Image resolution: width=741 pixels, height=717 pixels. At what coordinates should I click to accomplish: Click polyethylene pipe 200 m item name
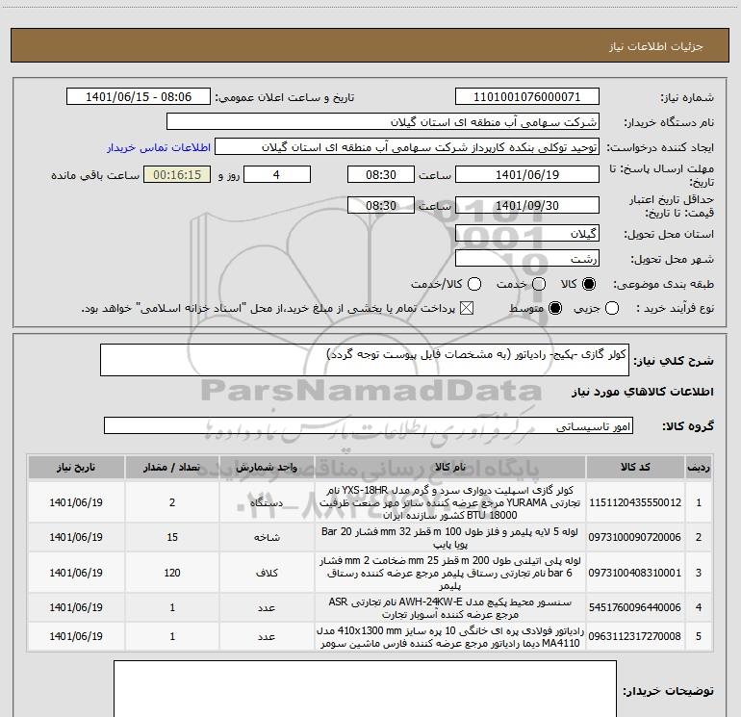(450, 573)
